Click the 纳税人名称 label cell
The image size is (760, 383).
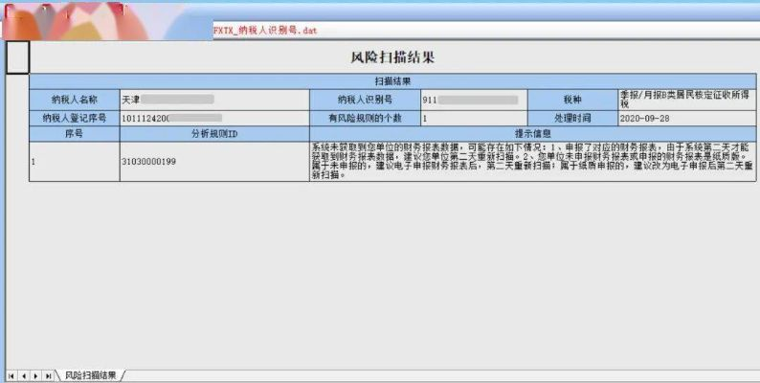[74, 100]
